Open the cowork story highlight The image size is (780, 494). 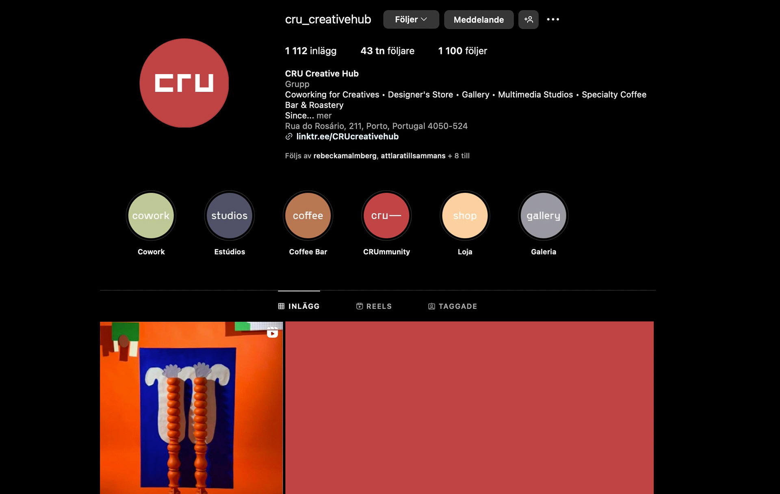tap(151, 216)
